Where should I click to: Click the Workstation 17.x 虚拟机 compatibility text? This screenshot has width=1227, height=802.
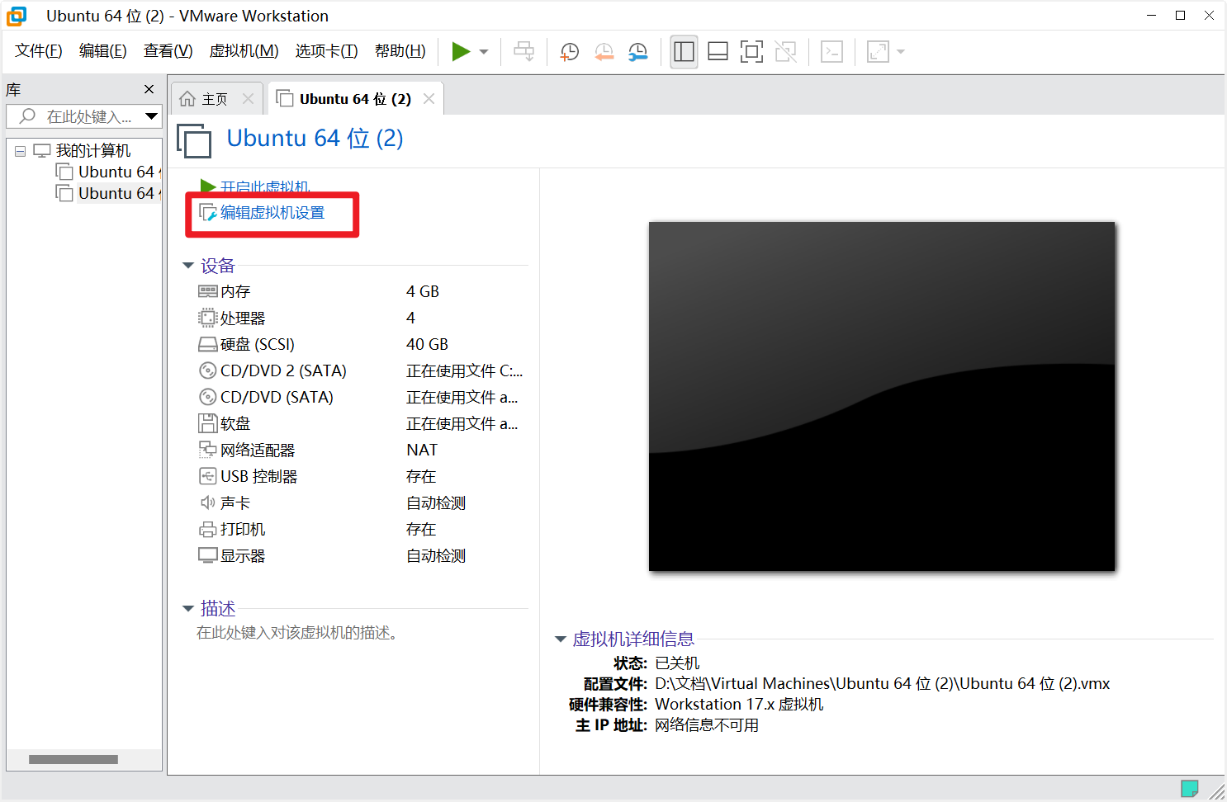point(739,705)
